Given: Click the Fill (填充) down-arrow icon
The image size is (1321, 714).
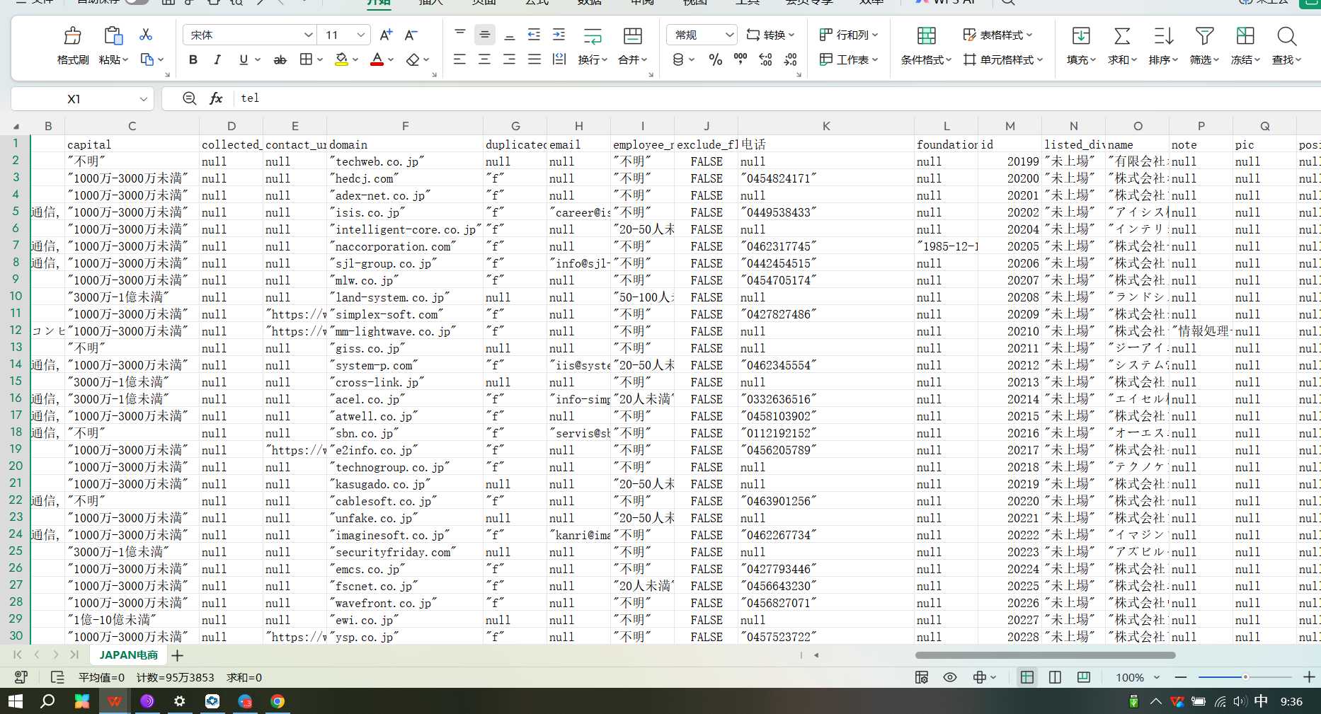Looking at the screenshot, I should (1081, 35).
